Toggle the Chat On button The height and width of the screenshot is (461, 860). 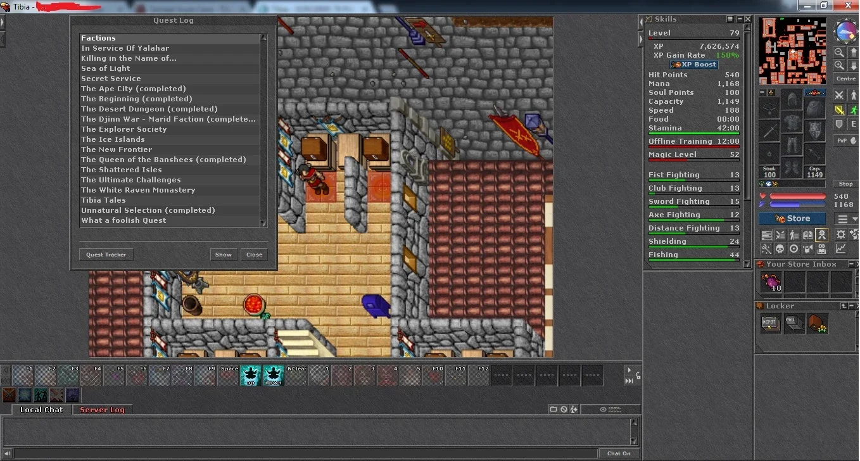pos(619,453)
